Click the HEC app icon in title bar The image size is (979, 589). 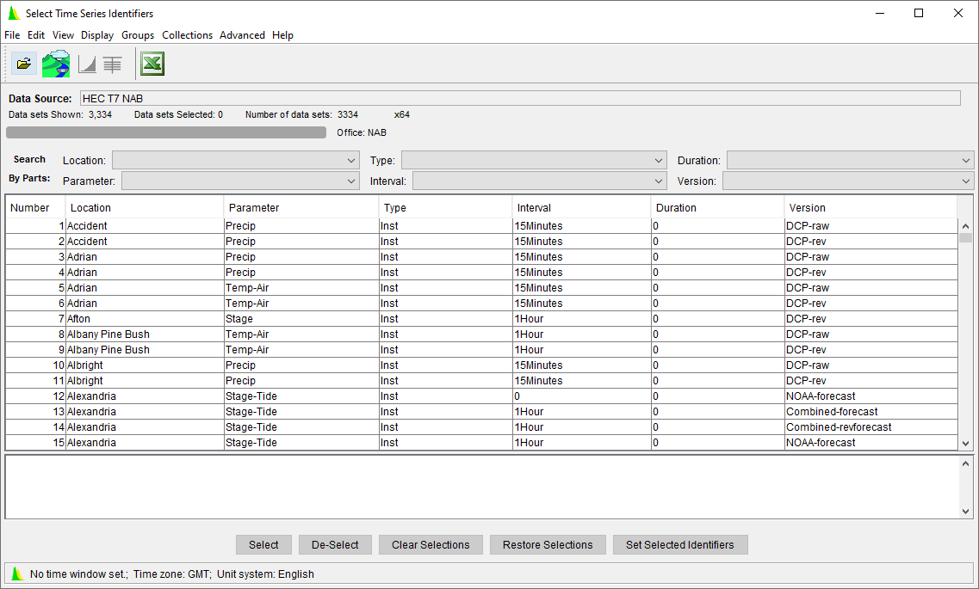coord(14,13)
